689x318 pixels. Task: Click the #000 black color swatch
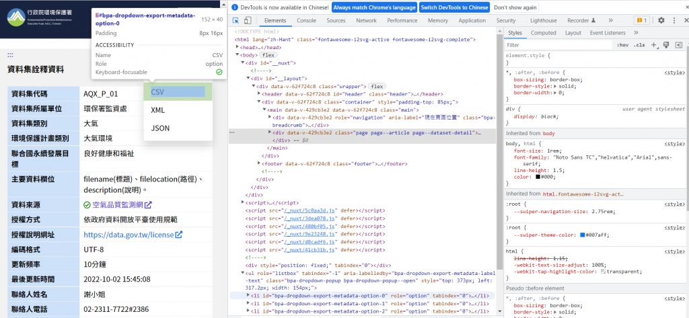pyautogui.click(x=538, y=177)
